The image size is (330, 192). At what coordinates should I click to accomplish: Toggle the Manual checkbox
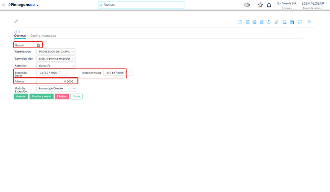click(x=39, y=45)
